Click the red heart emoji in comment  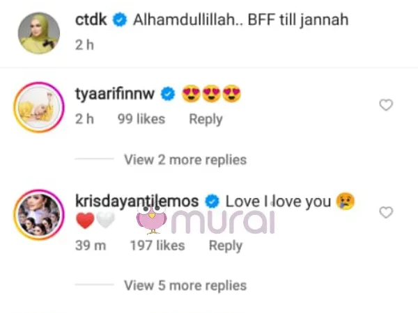(x=85, y=220)
